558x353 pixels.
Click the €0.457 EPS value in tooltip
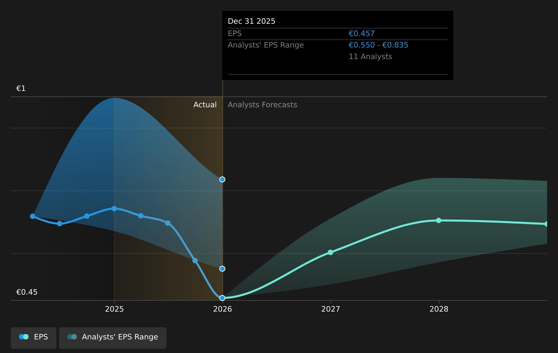pos(362,34)
